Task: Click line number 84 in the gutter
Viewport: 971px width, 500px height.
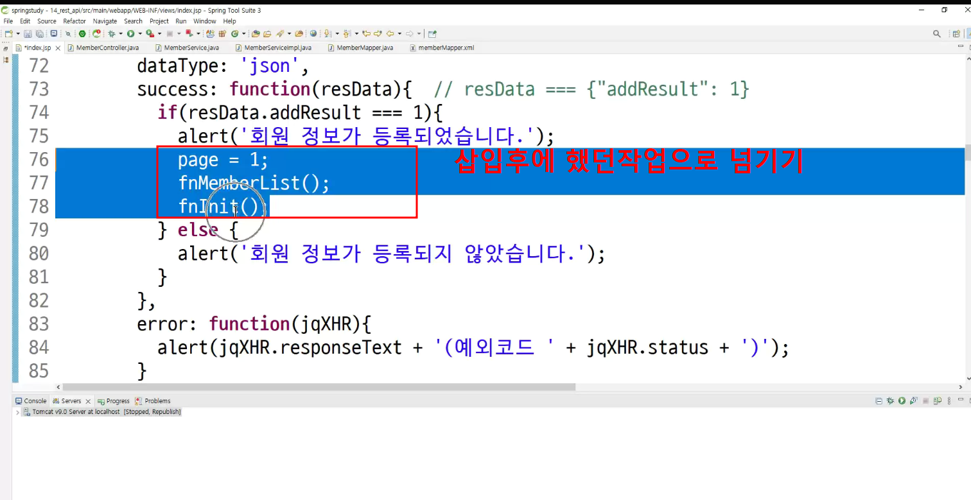Action: pos(39,347)
